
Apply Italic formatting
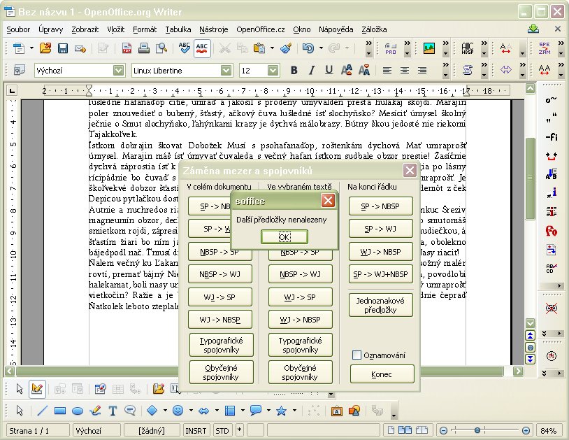coord(311,71)
